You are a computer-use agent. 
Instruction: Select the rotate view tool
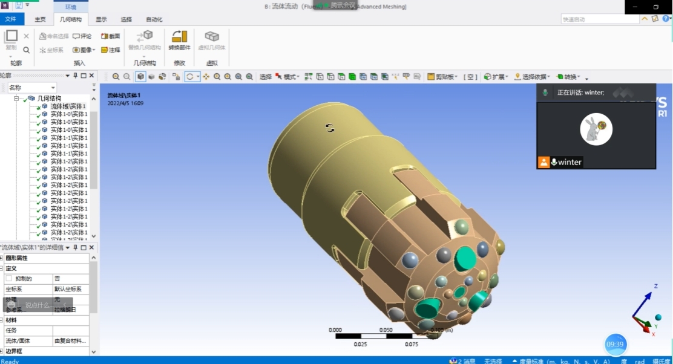click(190, 77)
